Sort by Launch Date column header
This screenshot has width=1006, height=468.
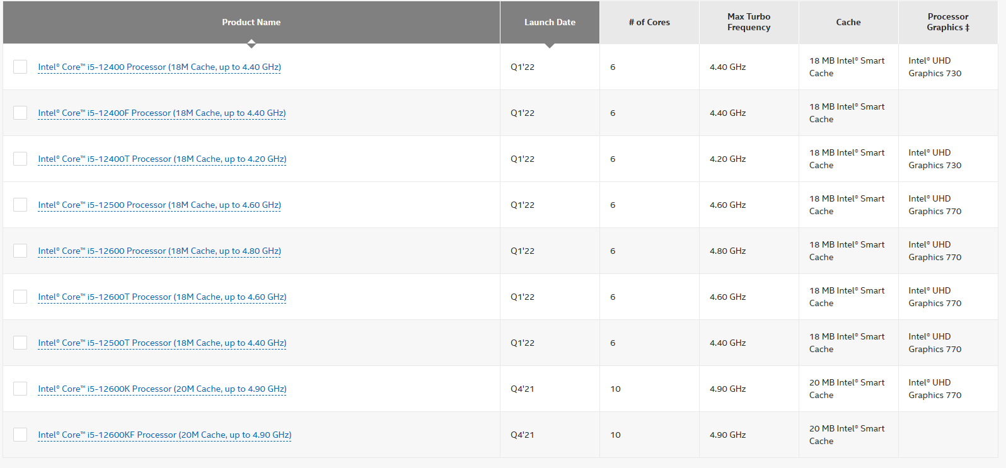click(550, 22)
